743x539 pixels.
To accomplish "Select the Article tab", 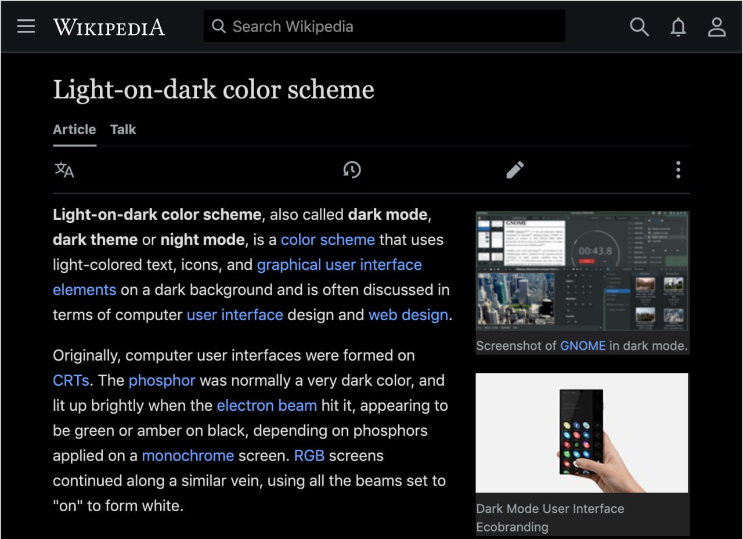I will [74, 129].
